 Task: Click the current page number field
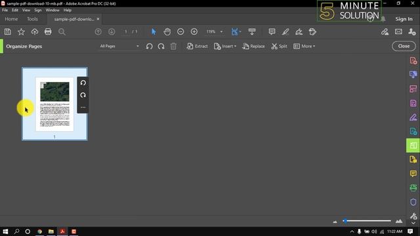click(x=126, y=32)
